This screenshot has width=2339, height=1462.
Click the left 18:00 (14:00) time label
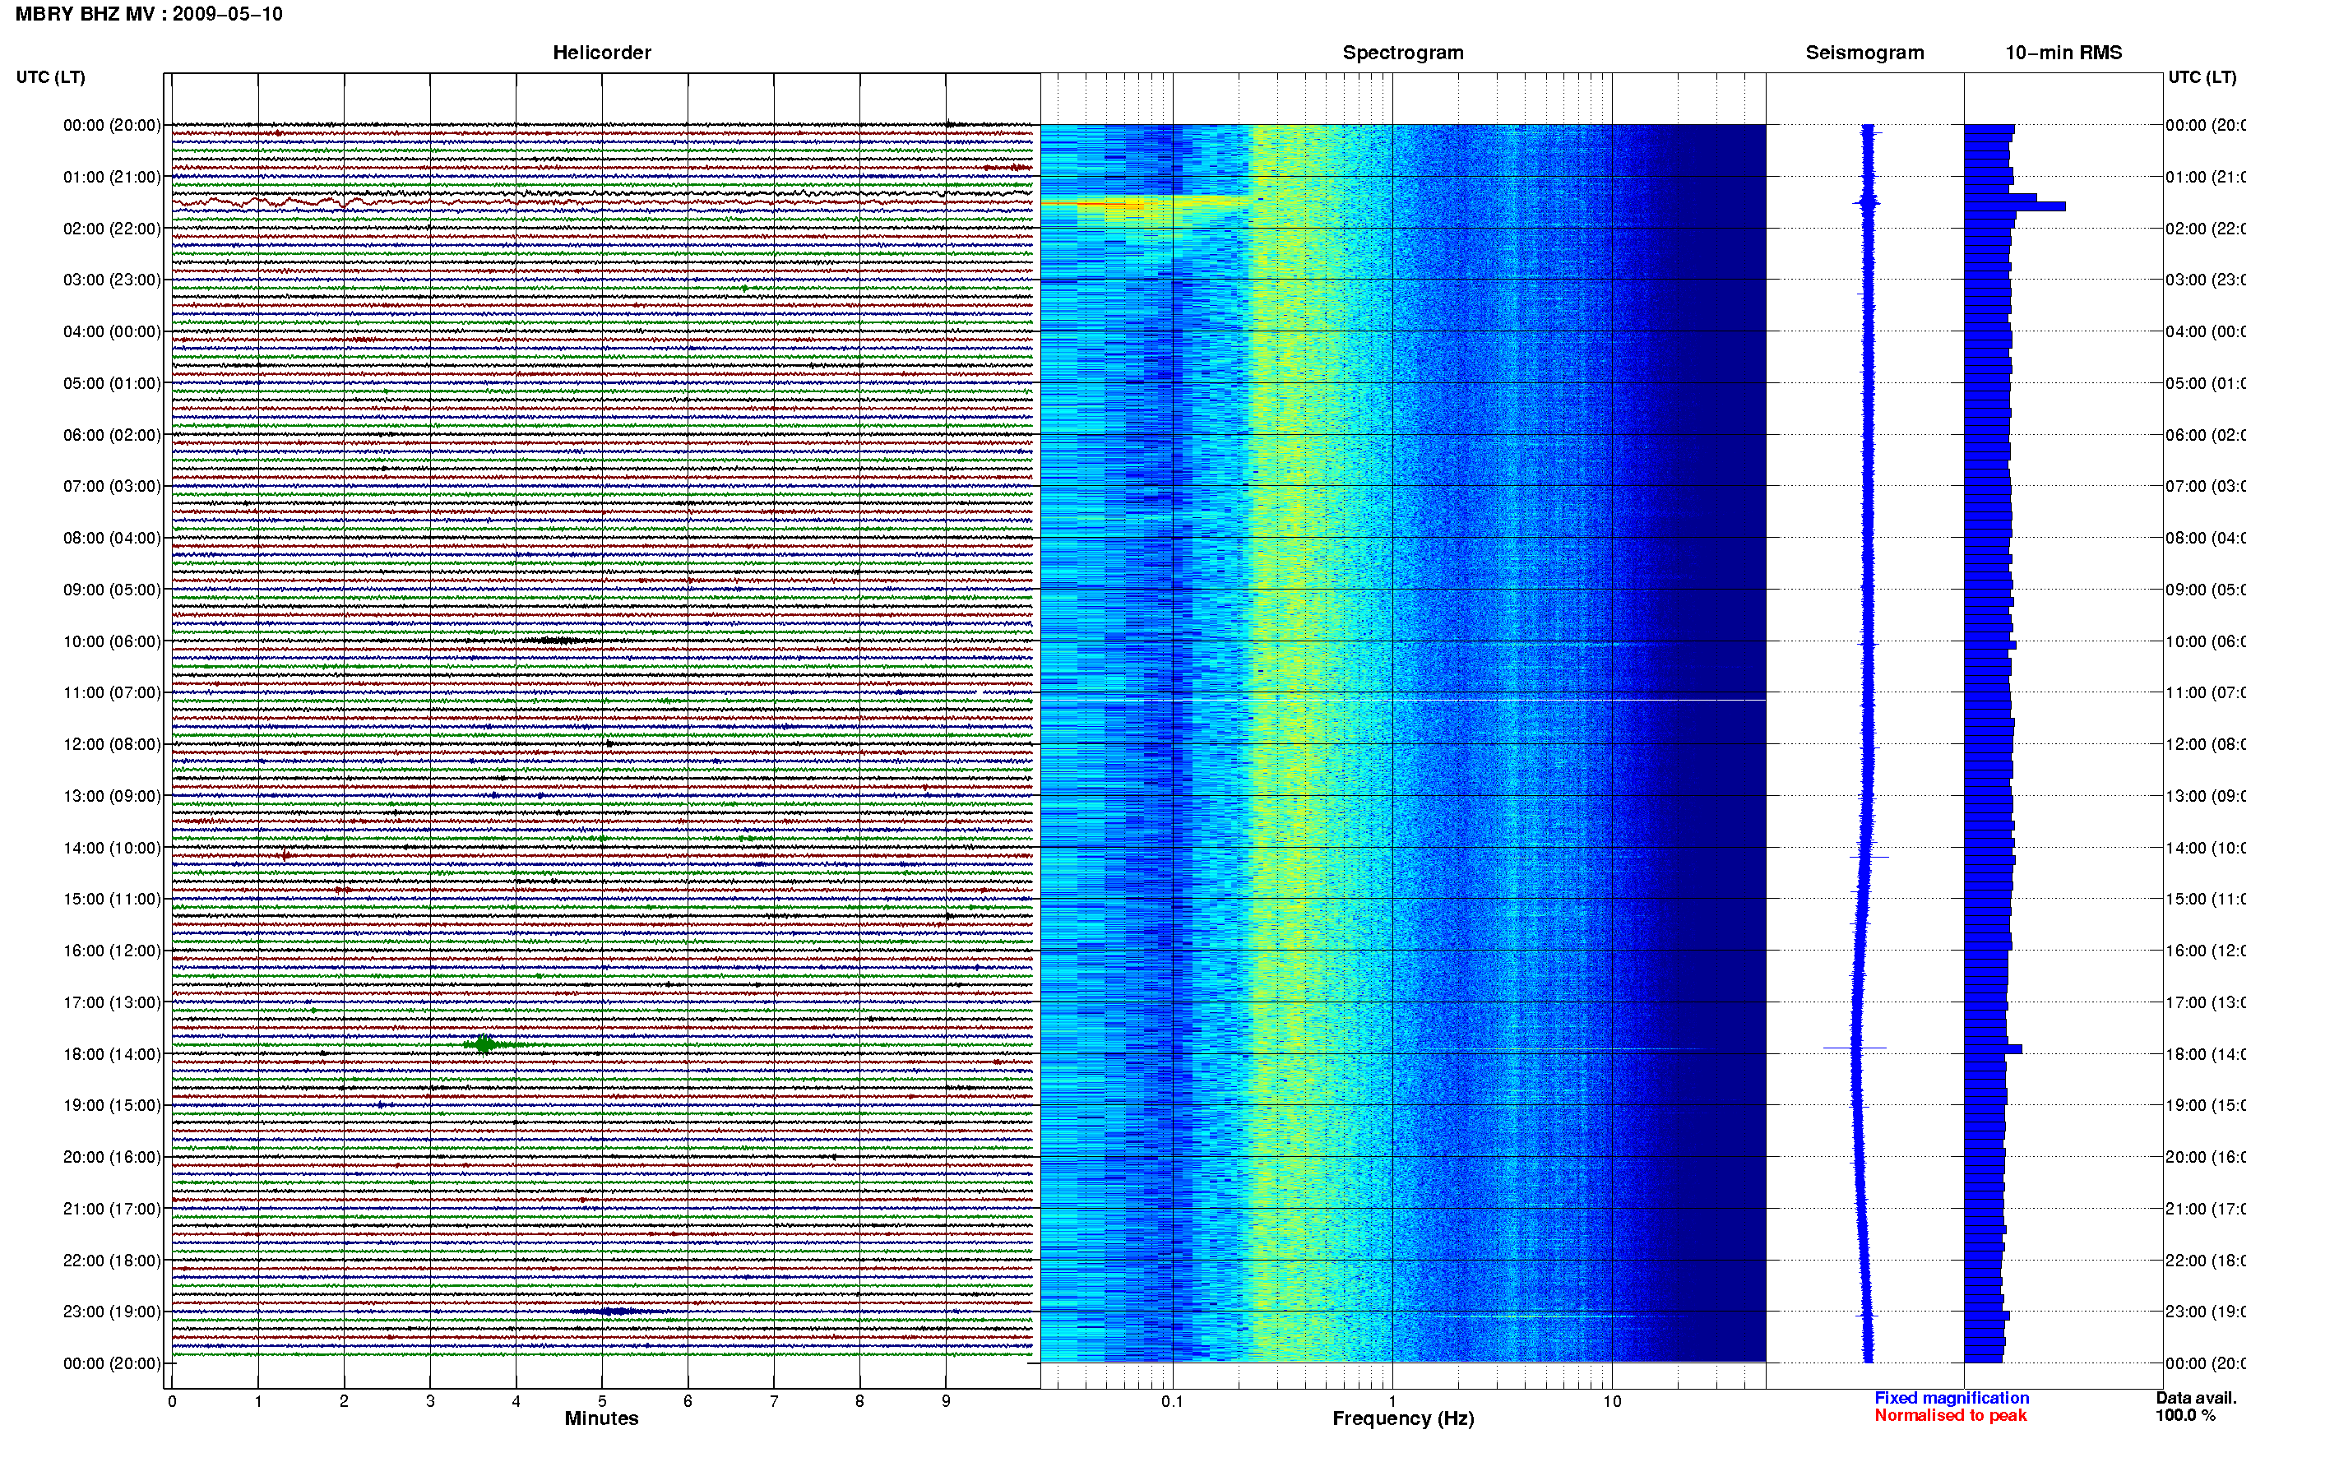[x=112, y=1055]
